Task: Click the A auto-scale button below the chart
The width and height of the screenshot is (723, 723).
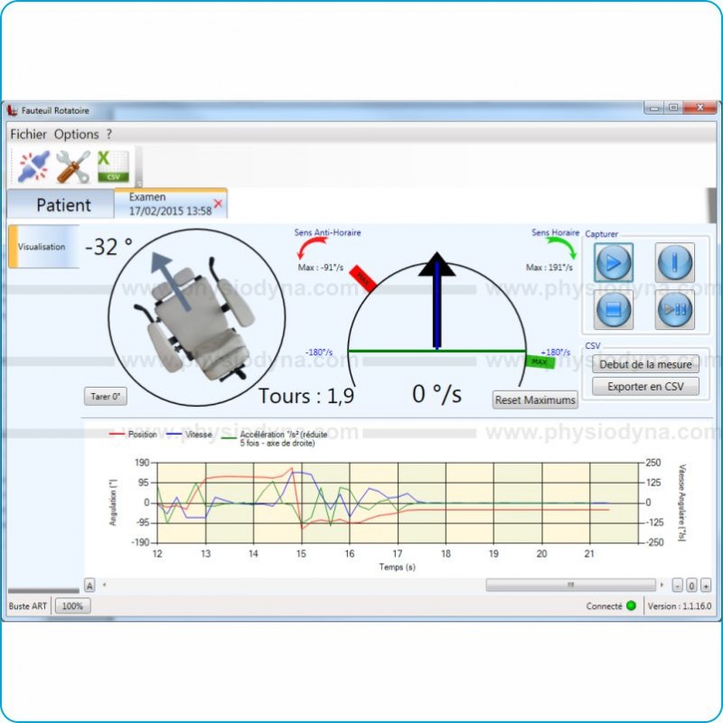Action: pyautogui.click(x=89, y=585)
